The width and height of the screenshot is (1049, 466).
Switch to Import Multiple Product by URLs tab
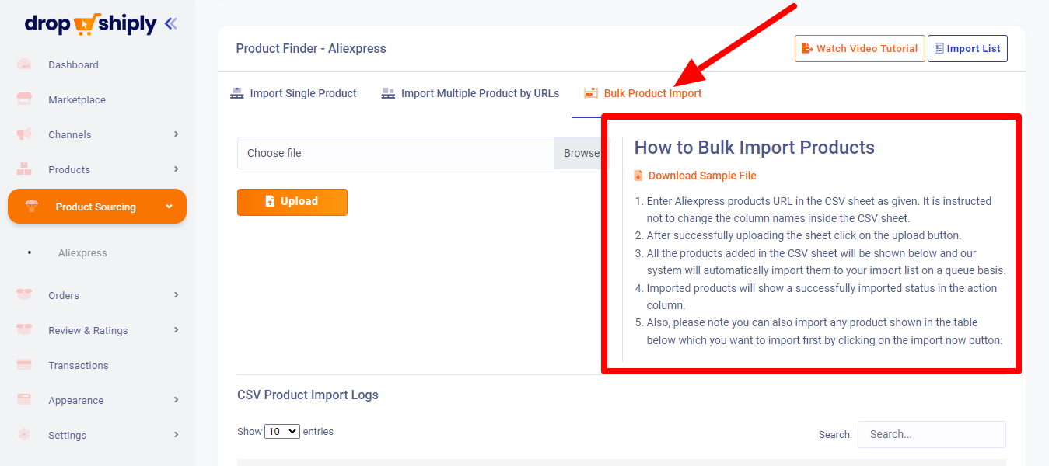tap(470, 93)
